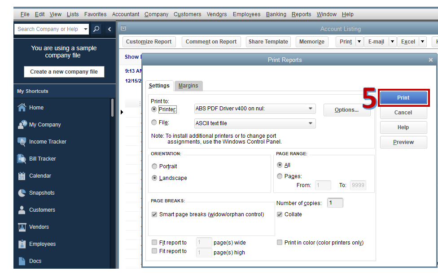Image resolution: width=438 pixels, height=275 pixels.
Task: Enable Print in color checkbox
Action: (x=279, y=242)
